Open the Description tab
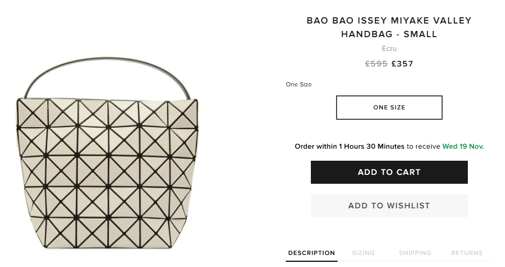The height and width of the screenshot is (267, 505). tap(311, 253)
